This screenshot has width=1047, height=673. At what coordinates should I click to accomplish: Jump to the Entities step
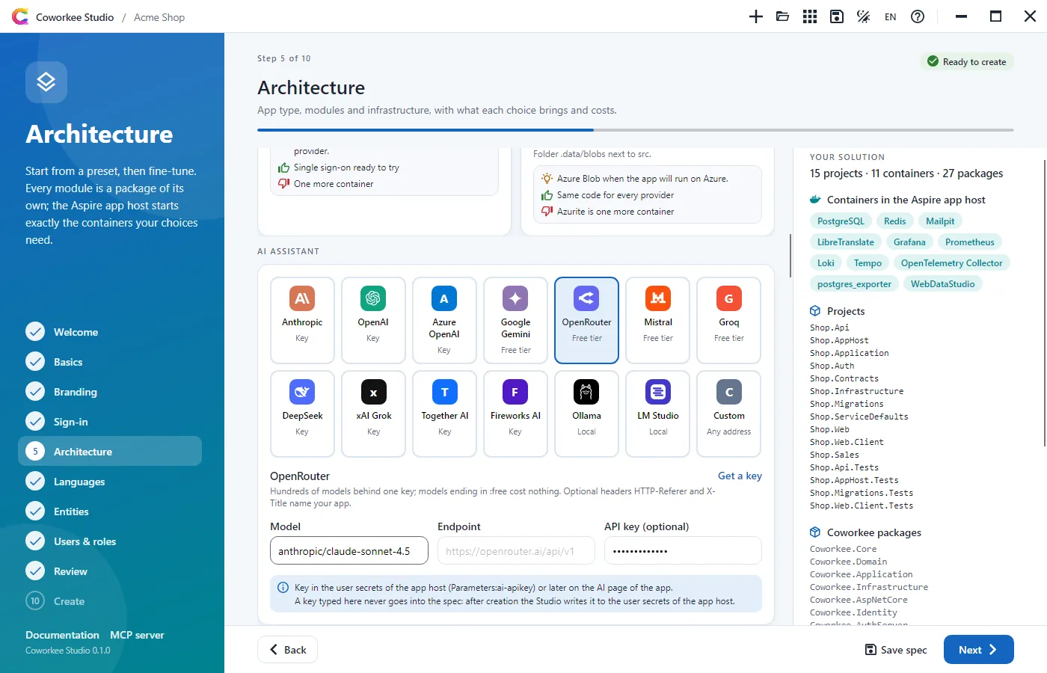(x=110, y=511)
